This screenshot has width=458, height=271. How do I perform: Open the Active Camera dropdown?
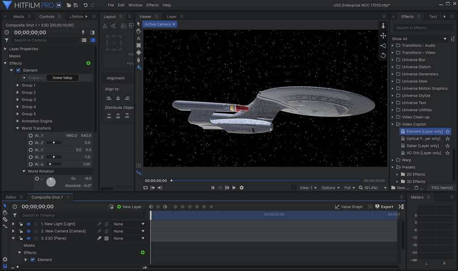pyautogui.click(x=160, y=24)
